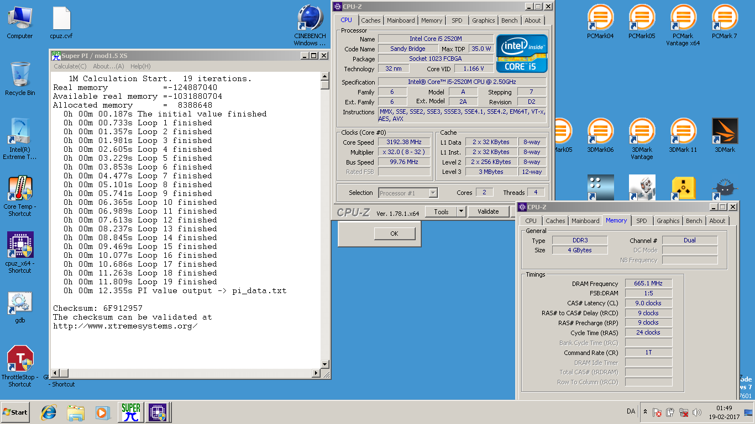The image size is (755, 424).
Task: Click the Specification field in CPU-Z
Action: [462, 82]
